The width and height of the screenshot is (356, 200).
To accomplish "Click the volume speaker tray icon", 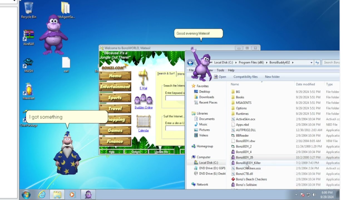I will (314, 195).
